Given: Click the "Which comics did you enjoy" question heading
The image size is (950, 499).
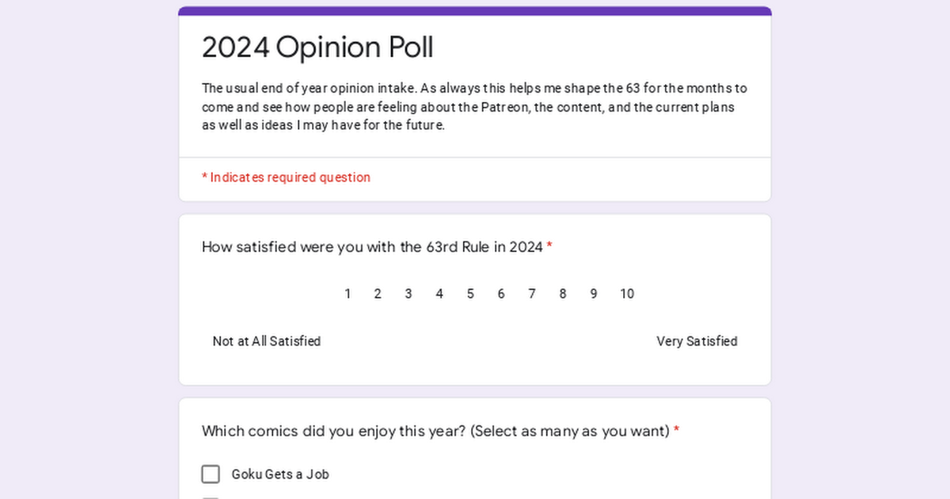Looking at the screenshot, I should 435,432.
